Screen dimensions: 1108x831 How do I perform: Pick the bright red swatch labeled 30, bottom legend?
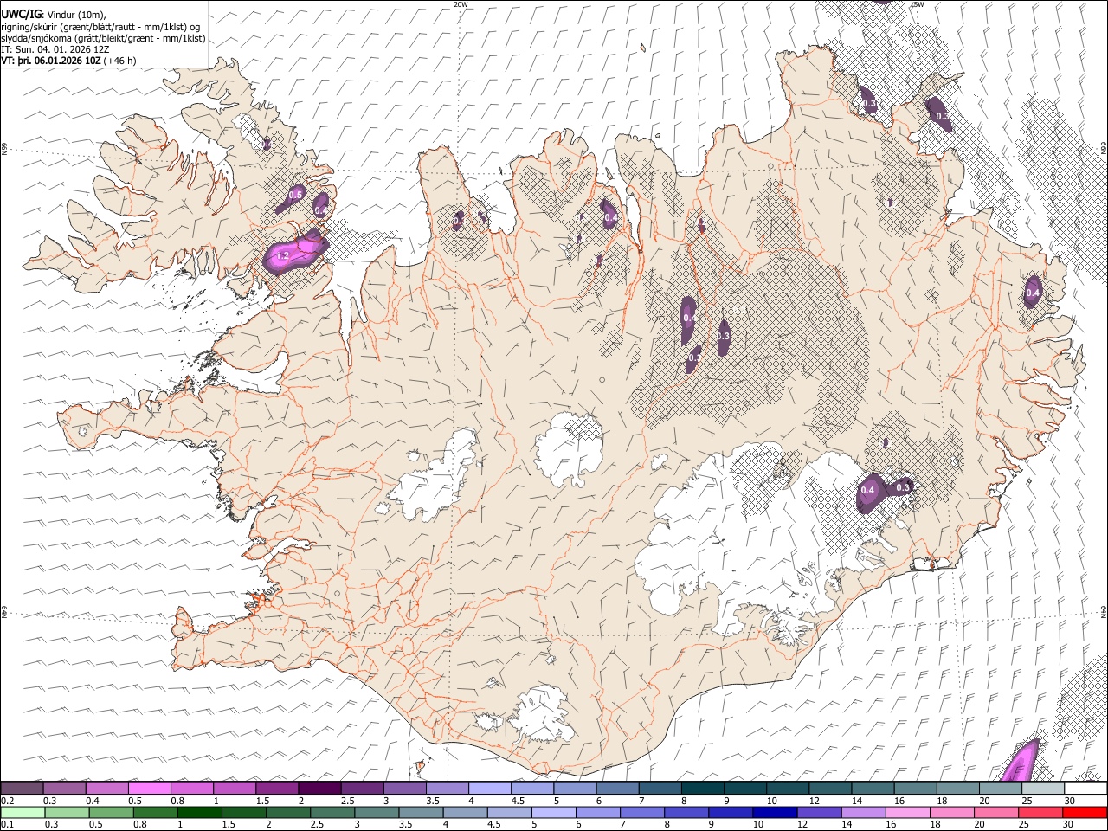[x=1085, y=813]
